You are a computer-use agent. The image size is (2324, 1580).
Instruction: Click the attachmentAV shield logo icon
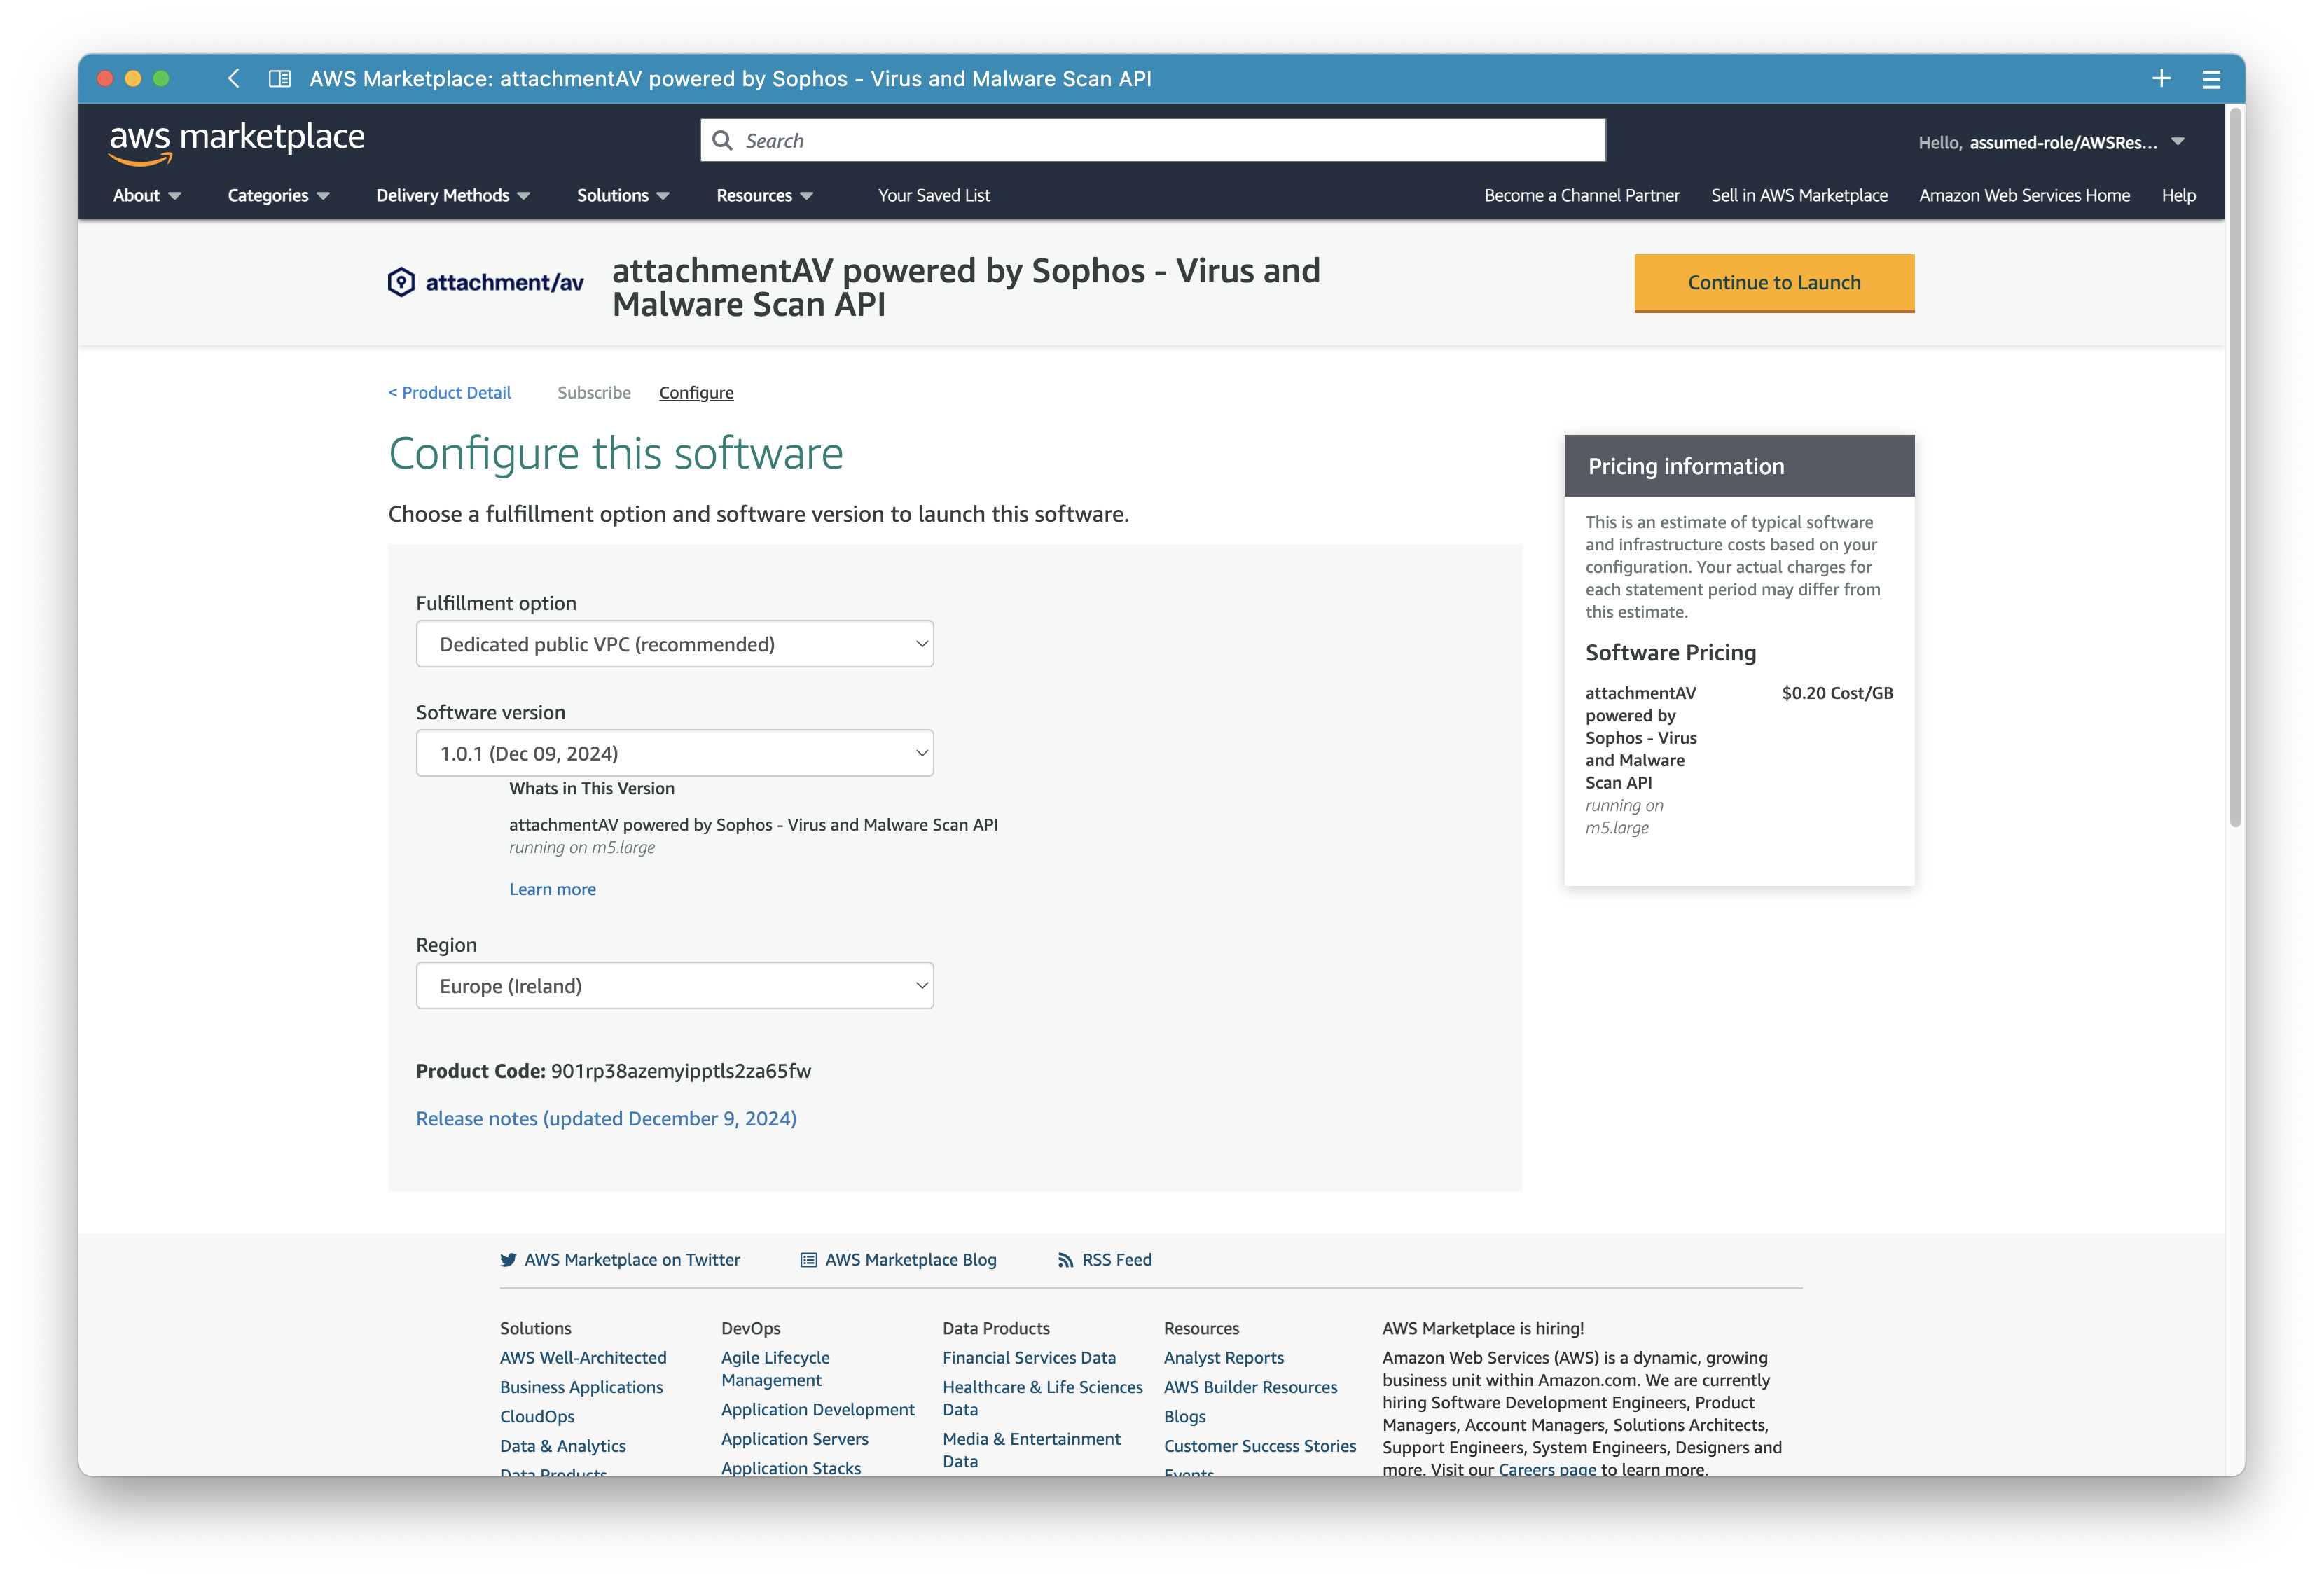click(403, 282)
